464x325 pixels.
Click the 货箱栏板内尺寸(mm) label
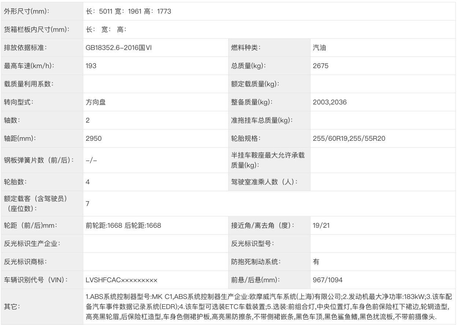[x=37, y=30]
